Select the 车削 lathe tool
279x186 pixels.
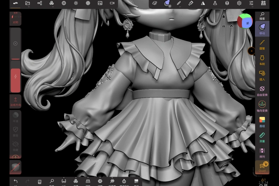click(262, 60)
